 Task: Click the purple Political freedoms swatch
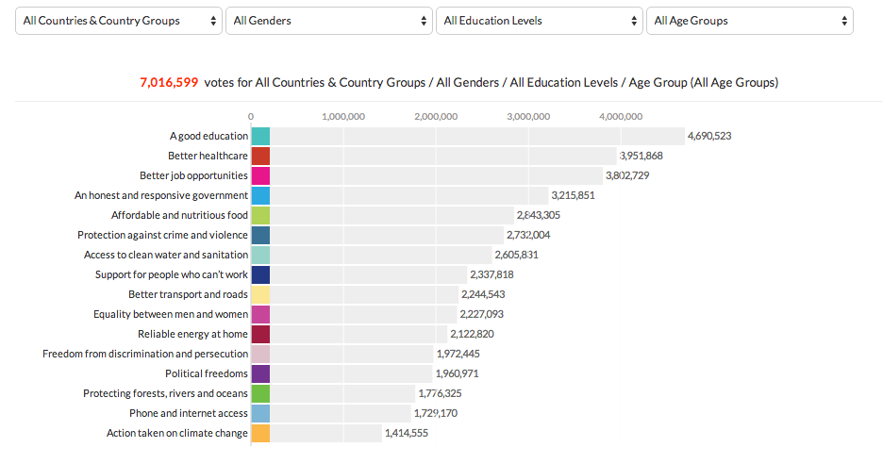click(261, 373)
